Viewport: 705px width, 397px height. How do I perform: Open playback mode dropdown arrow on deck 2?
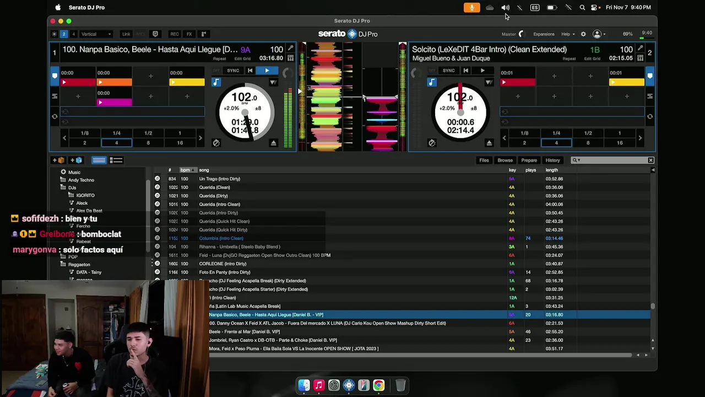coord(489,82)
